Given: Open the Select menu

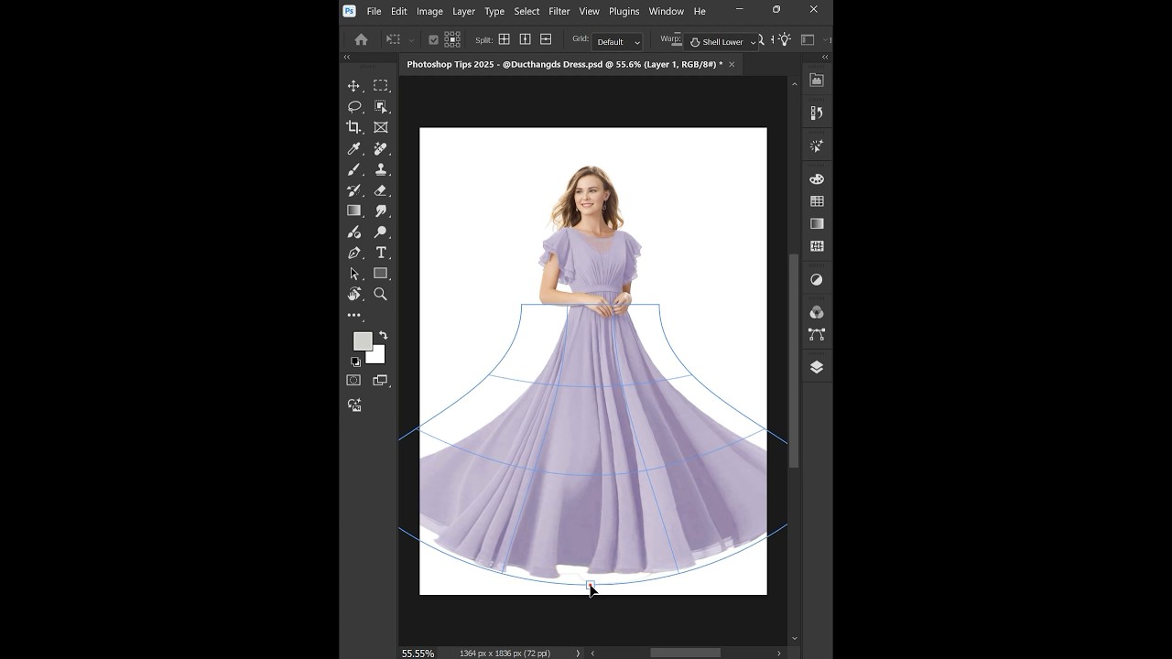Looking at the screenshot, I should click(526, 11).
